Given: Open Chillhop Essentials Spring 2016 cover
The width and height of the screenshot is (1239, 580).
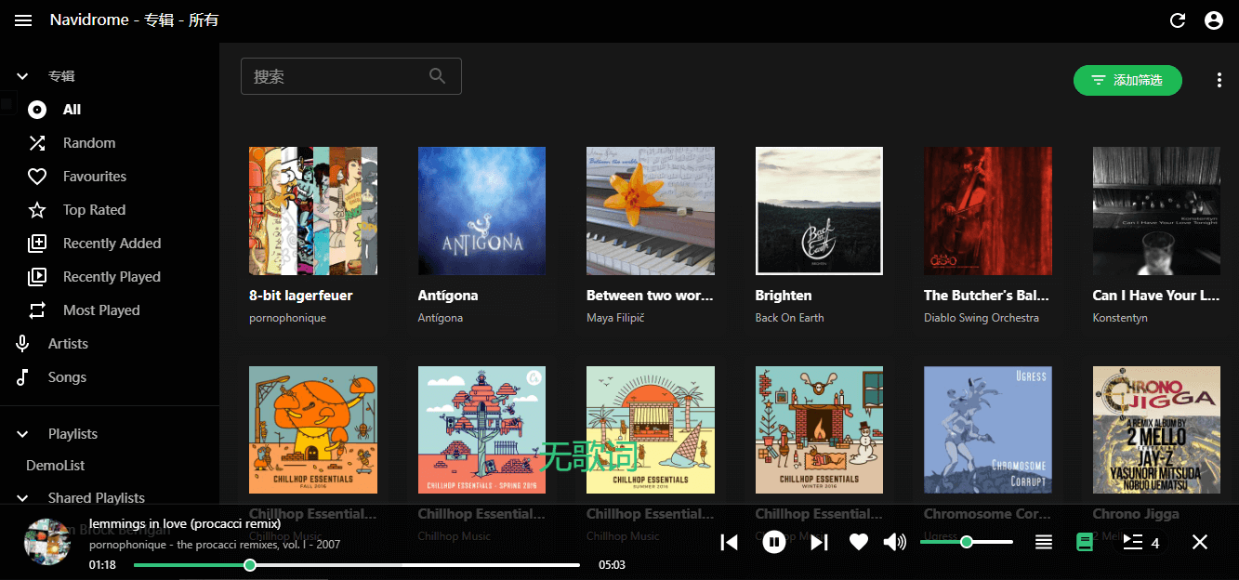Looking at the screenshot, I should tap(481, 430).
